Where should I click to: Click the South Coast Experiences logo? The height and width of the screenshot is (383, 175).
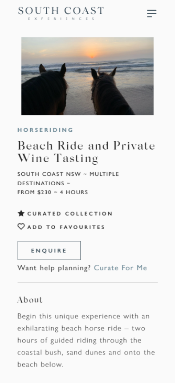(61, 13)
